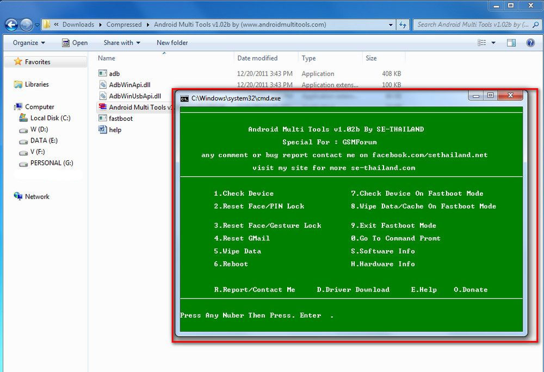Viewport: 544px width, 372px height.
Task: Click the cmd.exe title bar icon
Action: (x=184, y=99)
